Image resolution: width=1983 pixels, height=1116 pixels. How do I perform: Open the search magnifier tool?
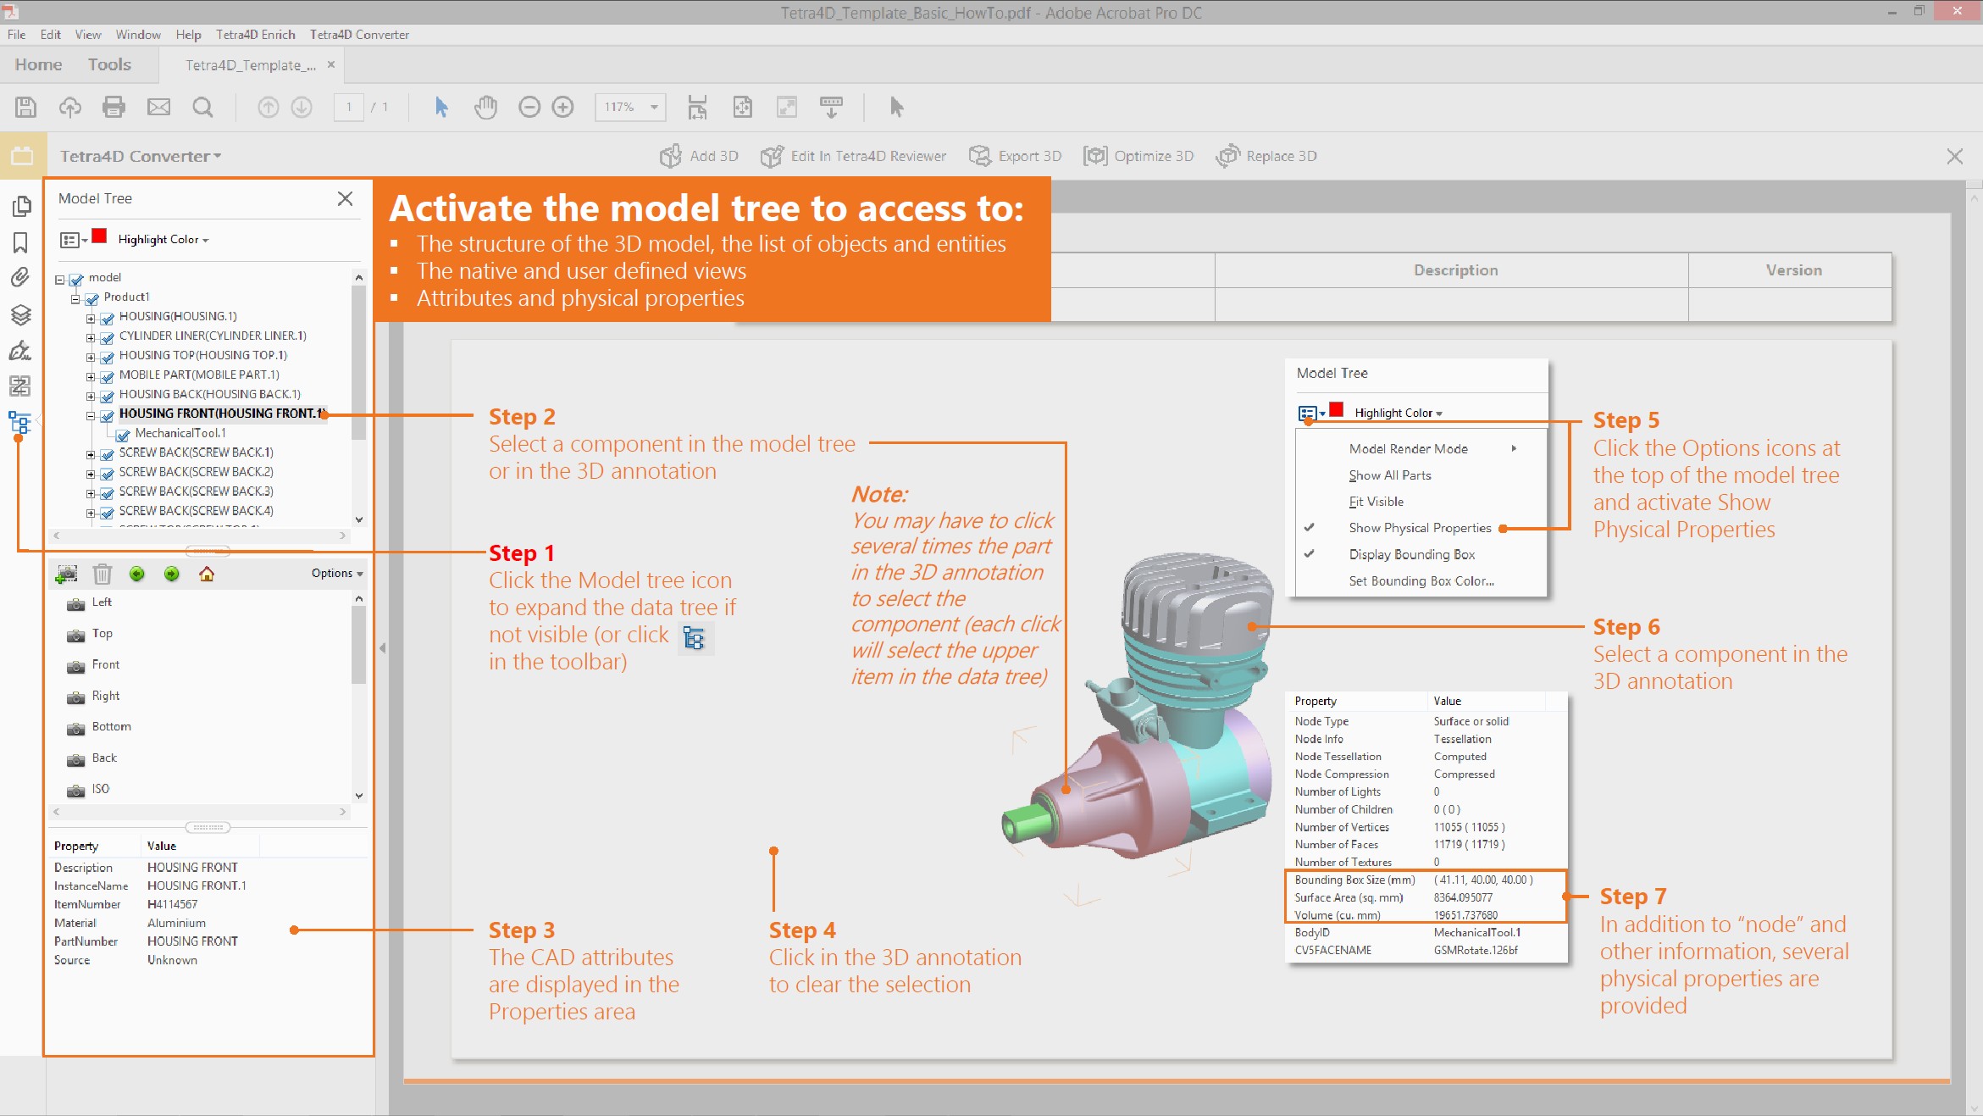[202, 107]
